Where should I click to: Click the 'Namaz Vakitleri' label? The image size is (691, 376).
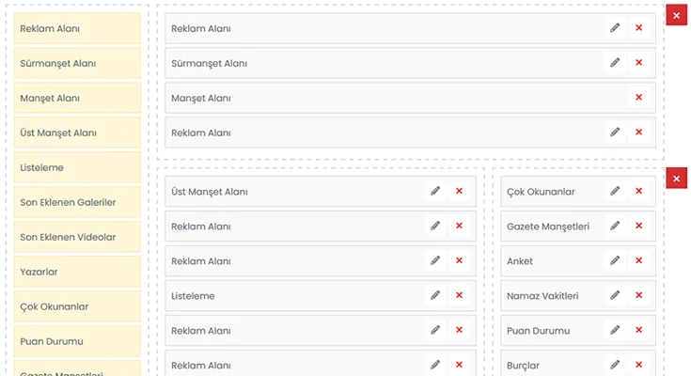[x=542, y=296]
